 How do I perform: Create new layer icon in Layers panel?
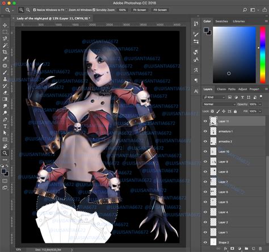[253, 249]
